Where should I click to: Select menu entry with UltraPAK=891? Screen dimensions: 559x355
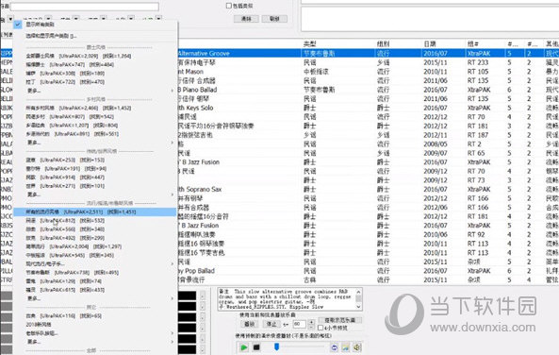coord(95,134)
